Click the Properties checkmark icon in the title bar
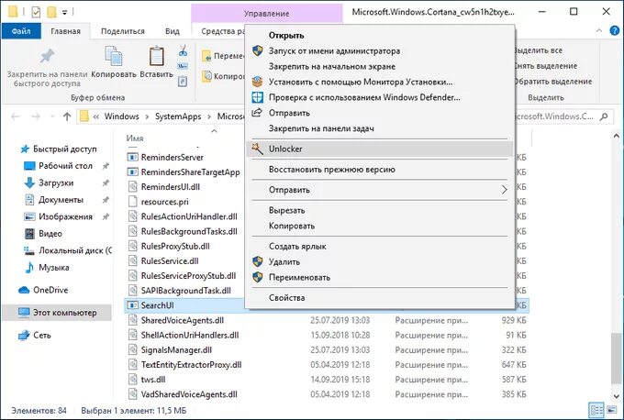The width and height of the screenshot is (624, 420). click(36, 12)
